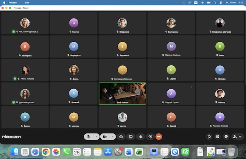Image resolution: width=246 pixels, height=159 pixels.
Task: Expand camera options chevron
Action: pos(113,137)
